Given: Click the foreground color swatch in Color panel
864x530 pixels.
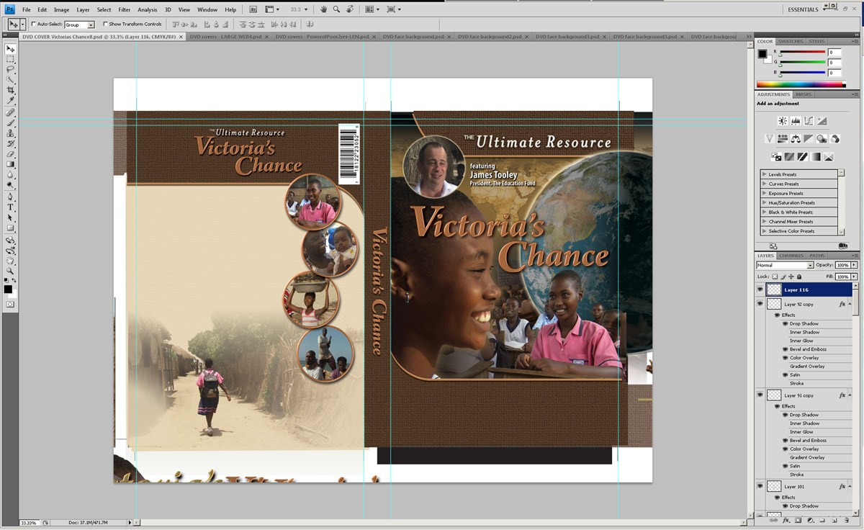Looking at the screenshot, I should pos(762,54).
